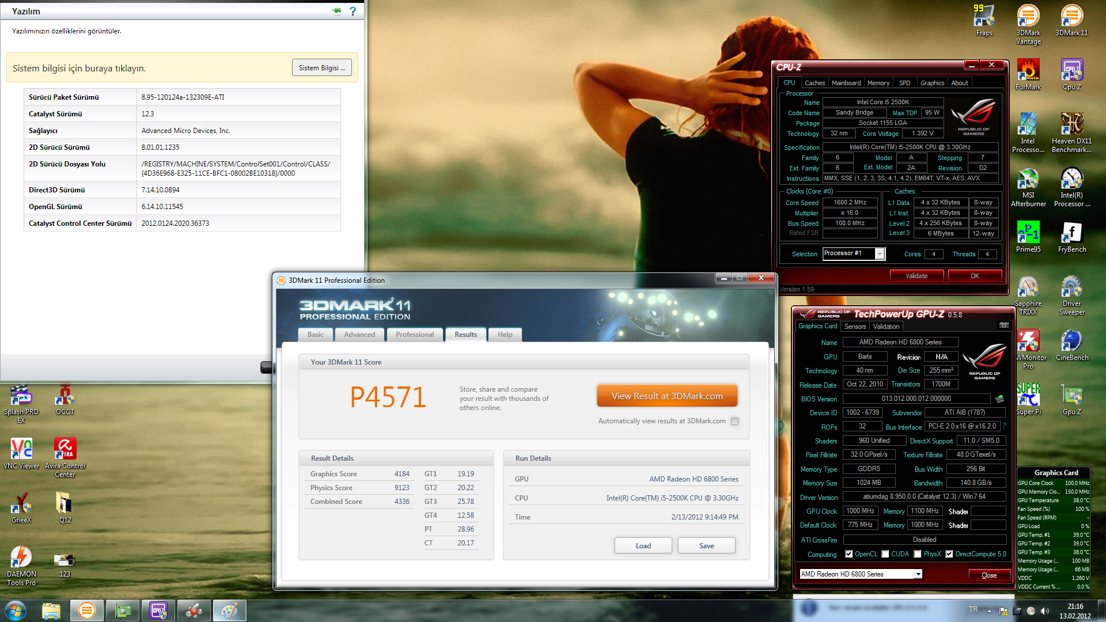Image resolution: width=1106 pixels, height=622 pixels.
Task: Switch to the Validation tab in GPU-Z
Action: 886,327
